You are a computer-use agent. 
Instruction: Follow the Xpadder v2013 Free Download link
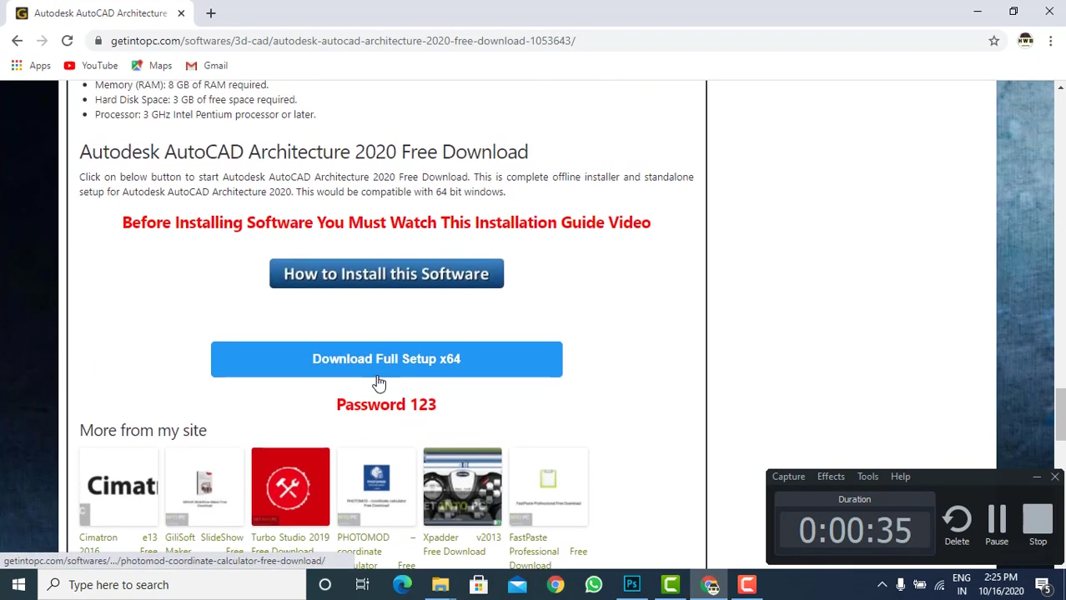[462, 544]
